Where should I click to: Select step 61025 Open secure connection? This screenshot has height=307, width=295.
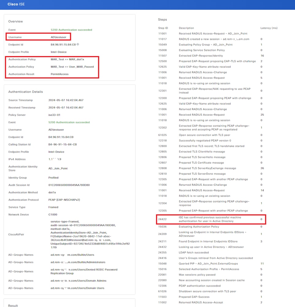(211, 135)
